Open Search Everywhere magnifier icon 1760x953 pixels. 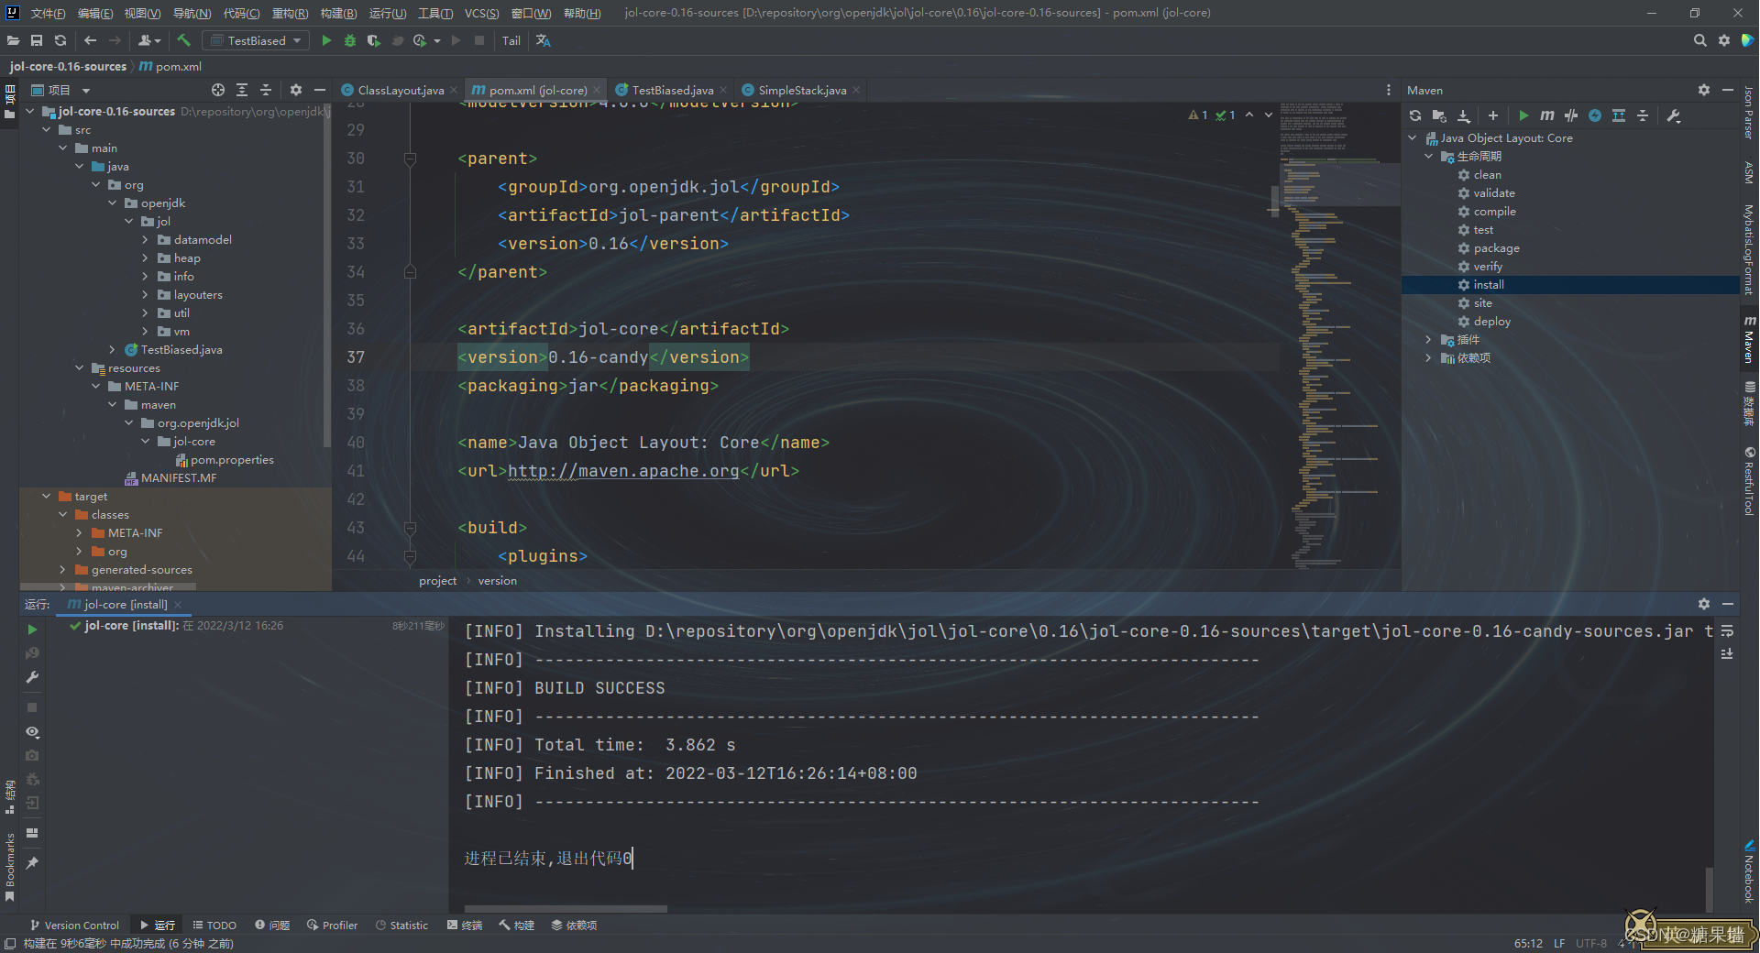[1700, 40]
